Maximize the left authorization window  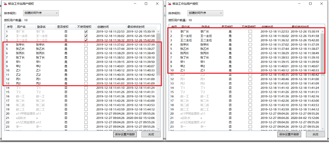pos(146,4)
